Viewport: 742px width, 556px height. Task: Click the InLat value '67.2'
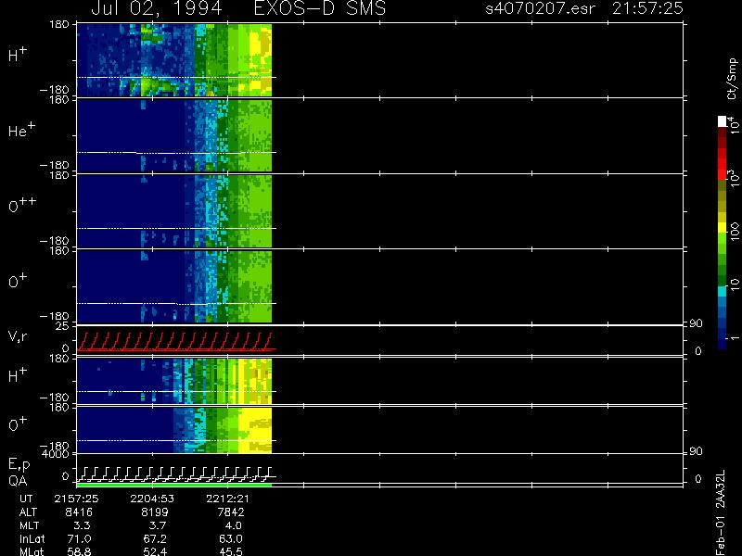pyautogui.click(x=155, y=538)
